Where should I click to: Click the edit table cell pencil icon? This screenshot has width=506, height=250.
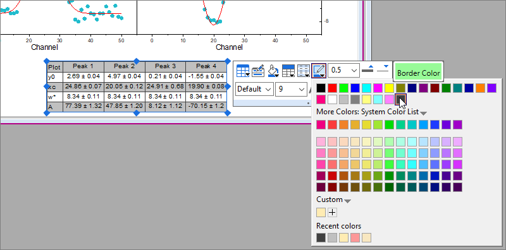258,71
